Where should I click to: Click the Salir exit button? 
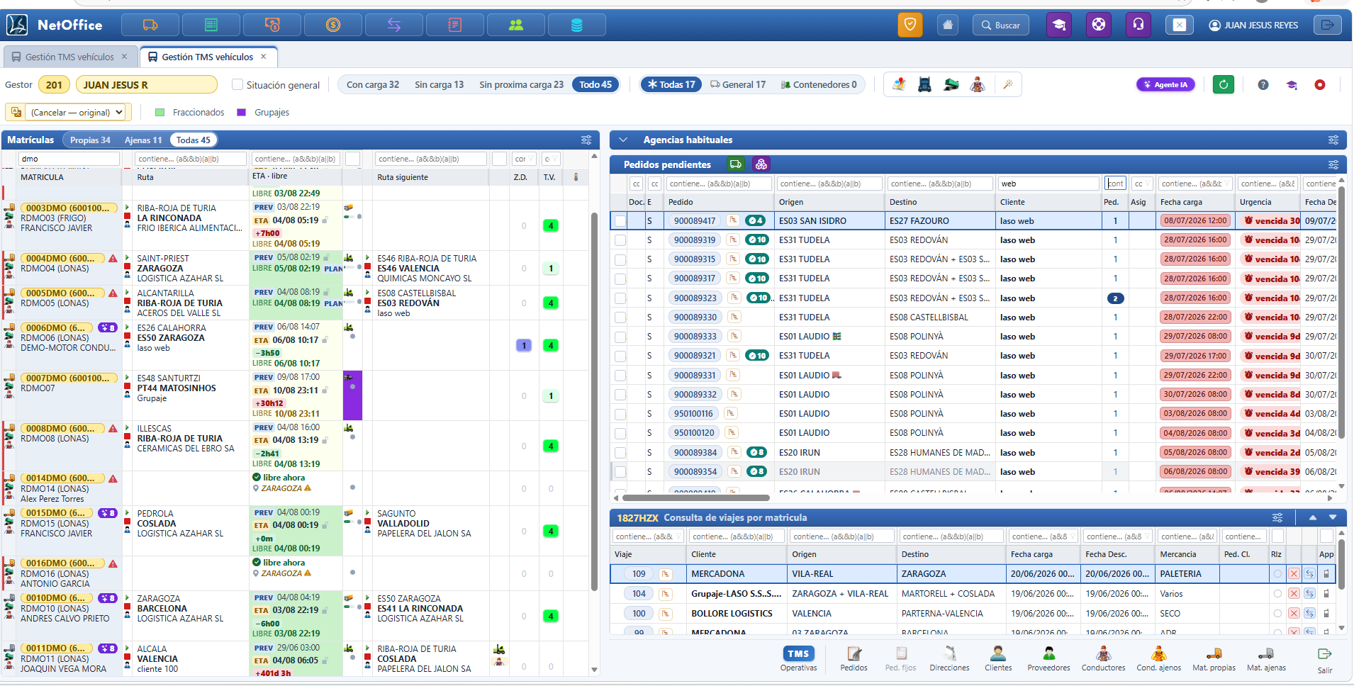click(x=1325, y=659)
